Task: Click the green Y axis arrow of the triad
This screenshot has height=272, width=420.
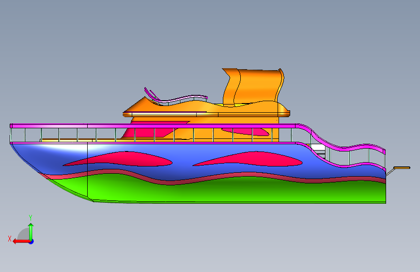Action: point(31,231)
